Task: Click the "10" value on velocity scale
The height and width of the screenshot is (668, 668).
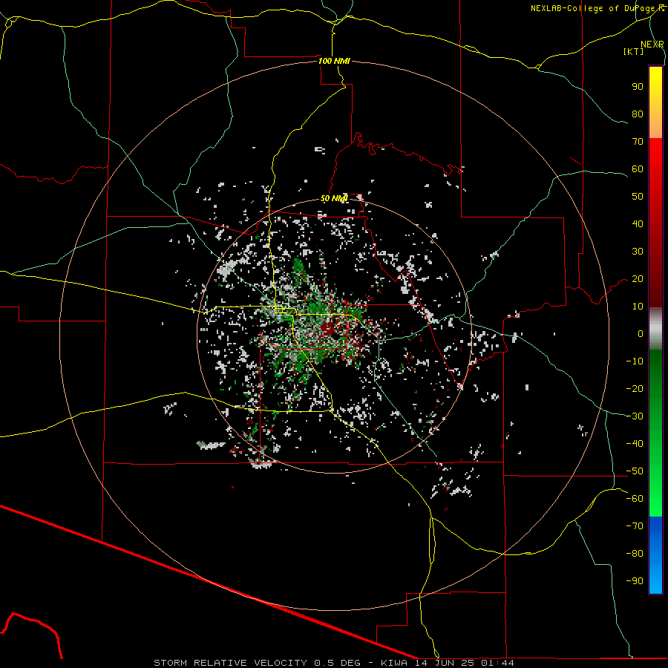Action: (638, 307)
